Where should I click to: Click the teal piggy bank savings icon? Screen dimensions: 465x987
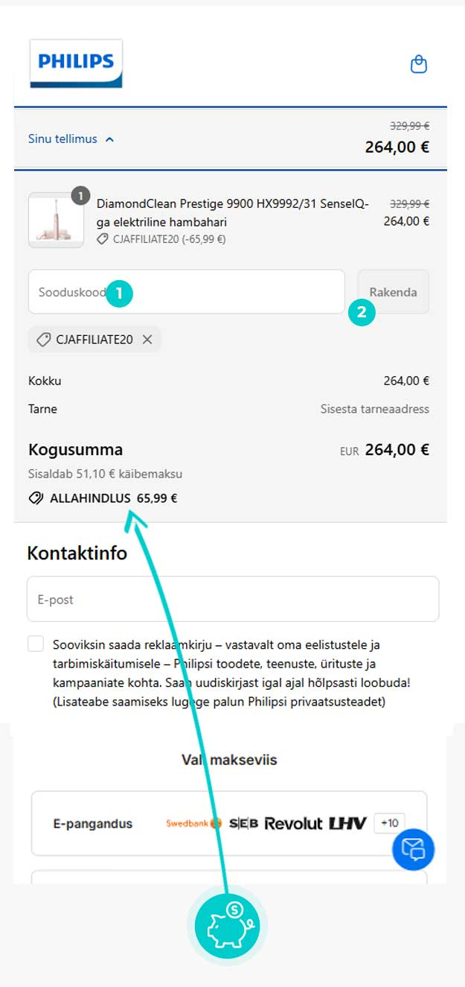click(226, 925)
